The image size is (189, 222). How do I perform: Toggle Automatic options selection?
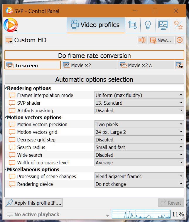pyautogui.click(x=94, y=79)
